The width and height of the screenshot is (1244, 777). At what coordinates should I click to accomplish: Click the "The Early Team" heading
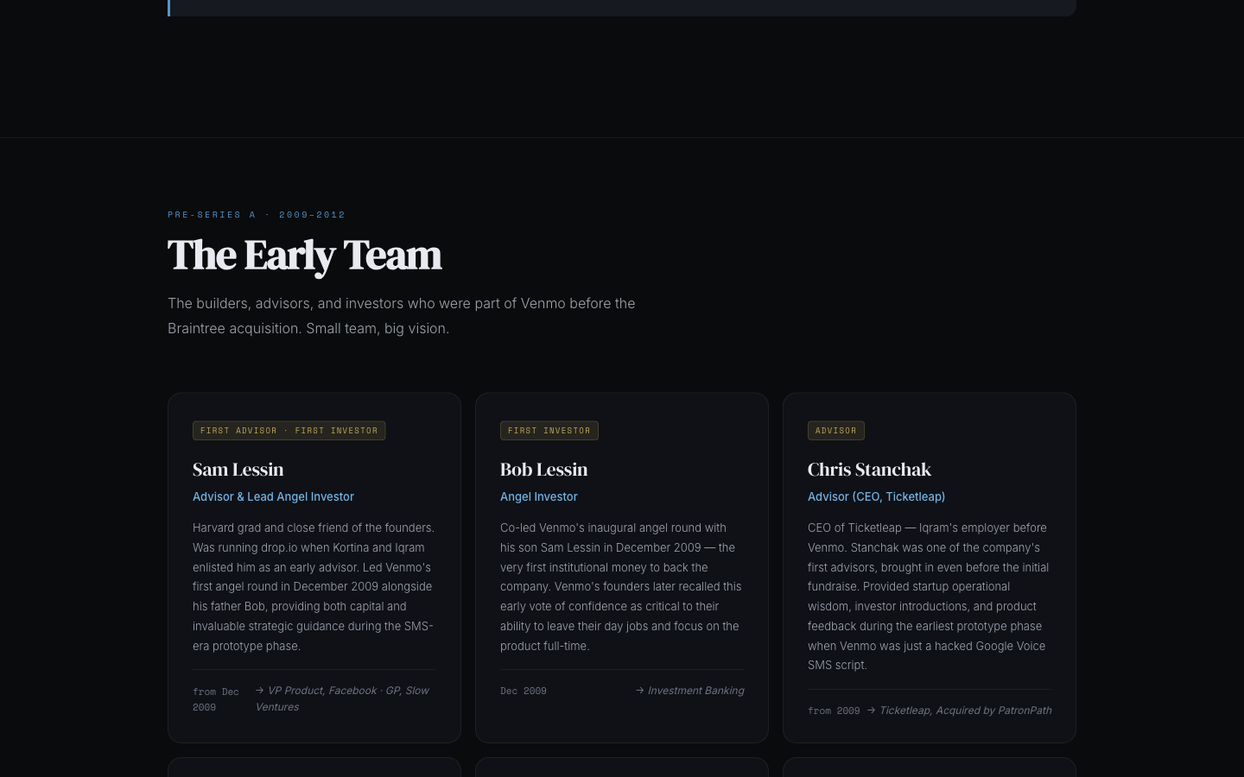[304, 256]
